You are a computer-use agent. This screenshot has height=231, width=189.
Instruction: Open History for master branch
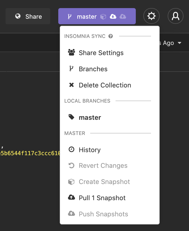(90, 150)
